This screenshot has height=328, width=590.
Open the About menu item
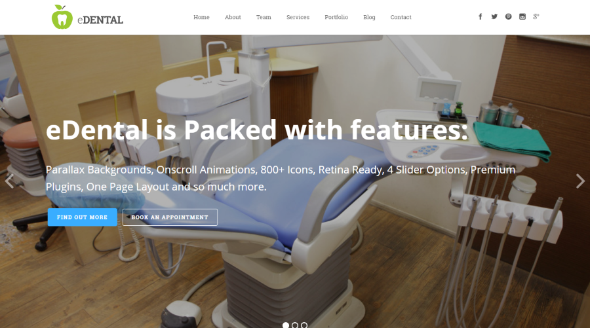[x=233, y=17]
